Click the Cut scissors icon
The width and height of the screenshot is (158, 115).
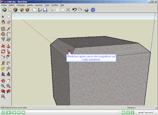pos(52,10)
